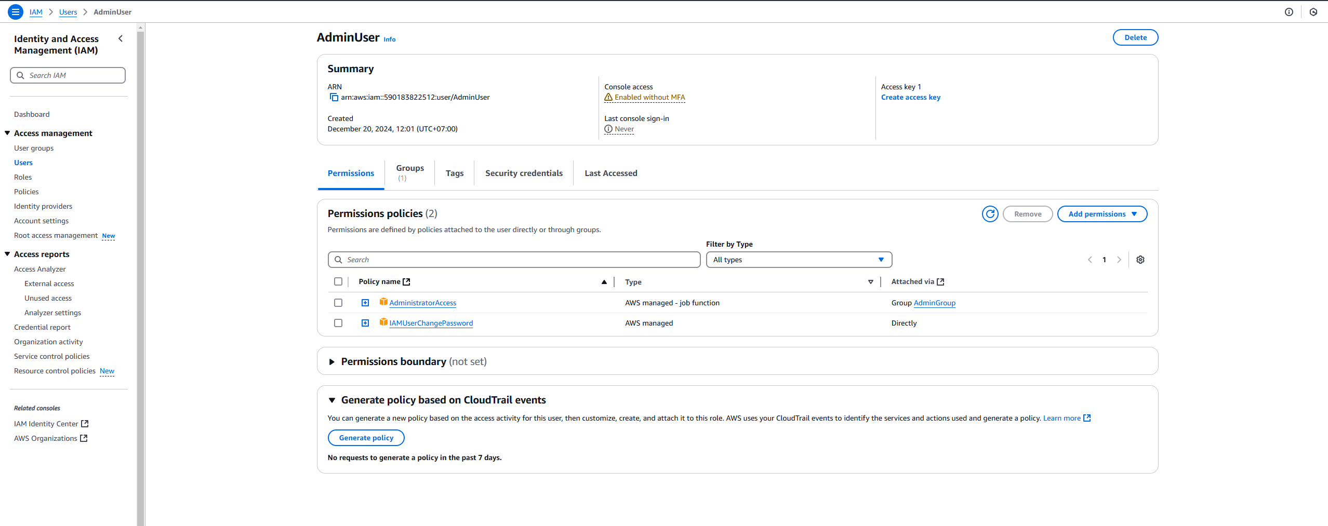Expand the Permissions boundary section

pyautogui.click(x=331, y=362)
